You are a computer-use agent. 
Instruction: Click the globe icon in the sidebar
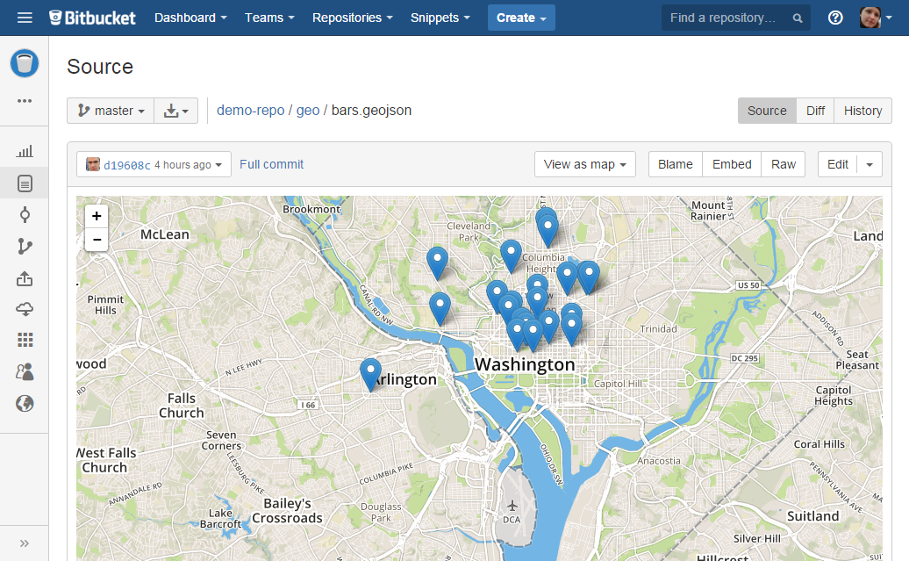[x=25, y=403]
